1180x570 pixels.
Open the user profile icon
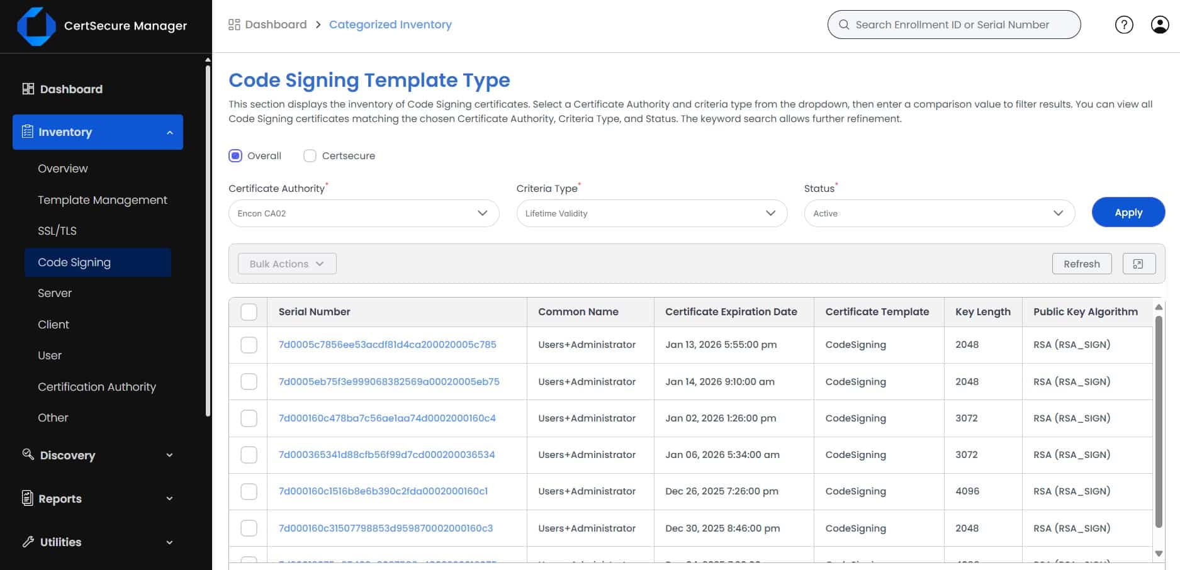pyautogui.click(x=1159, y=25)
